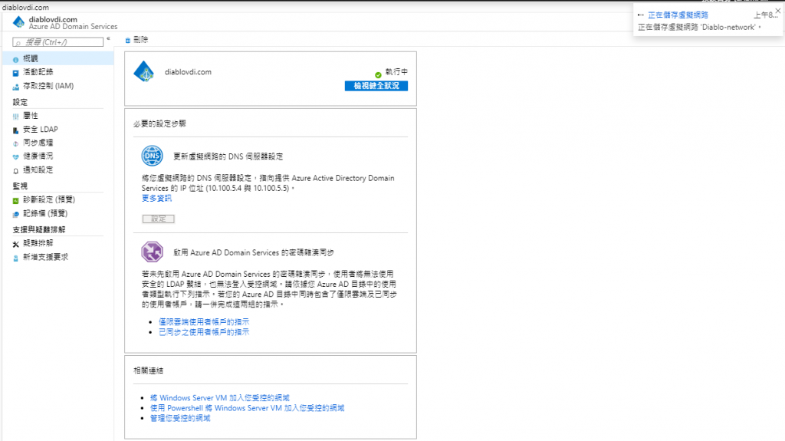The height and width of the screenshot is (441, 785).
Task: Click the 記錄檔 (預覽) icon
Action: (15, 214)
